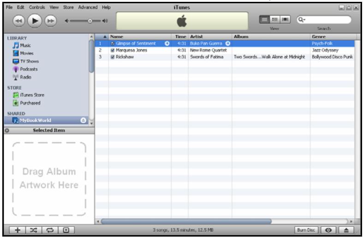
Task: Click arrow link beside Glimpse of Sentiment
Action: (x=167, y=43)
